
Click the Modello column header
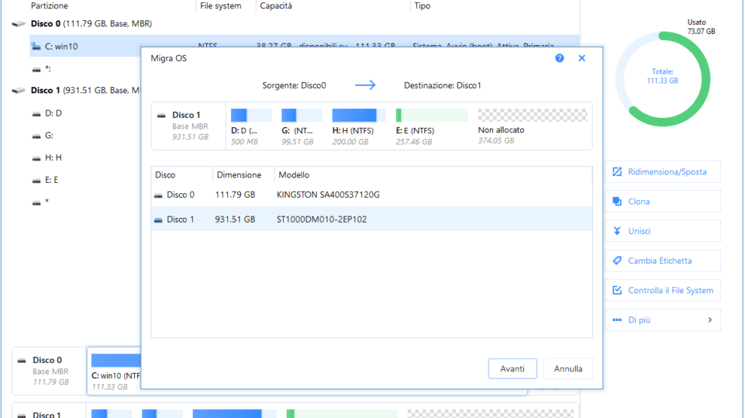(x=294, y=175)
